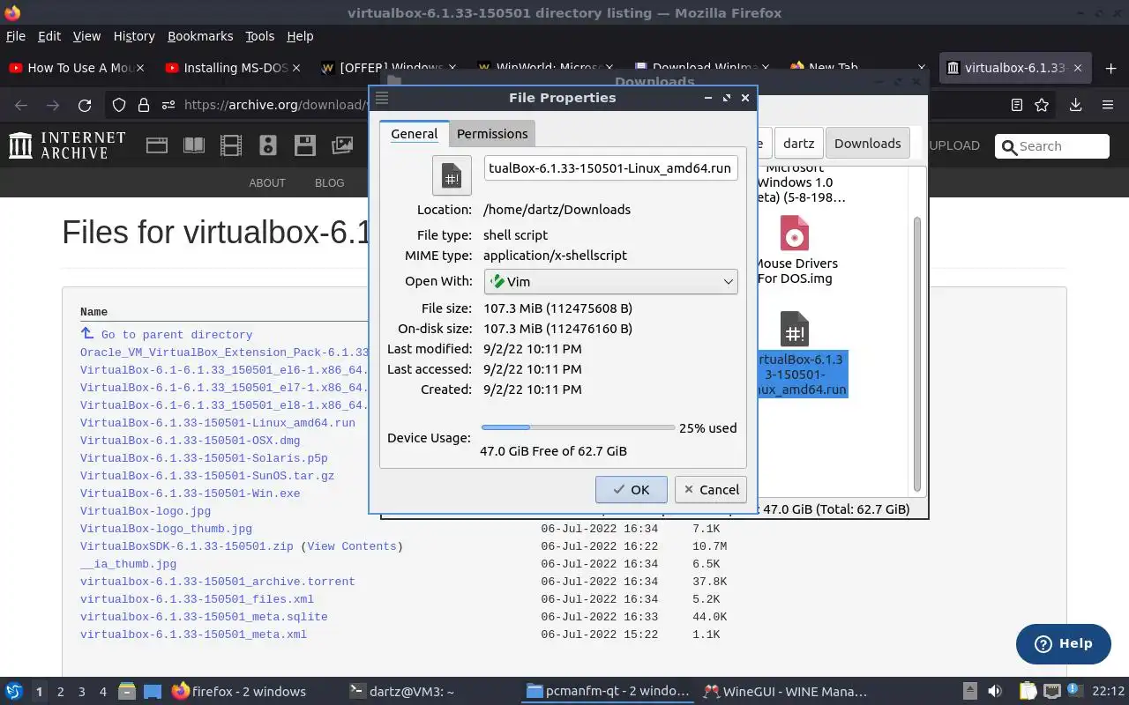This screenshot has height=705, width=1129.
Task: Cancel the File Properties dialog
Action: [710, 490]
